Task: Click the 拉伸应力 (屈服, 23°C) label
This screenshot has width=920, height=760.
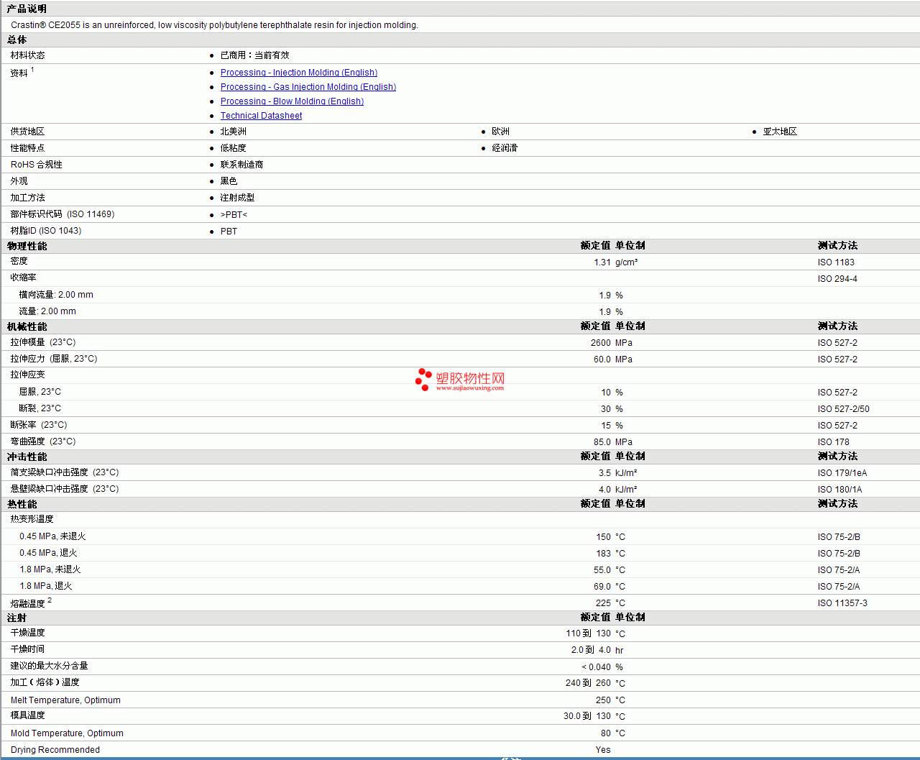Action: (54, 359)
